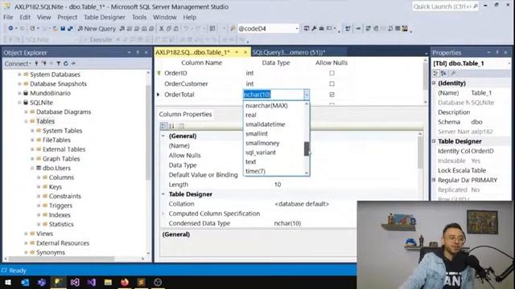Pin the Object Explorer panel
This screenshot has width=515, height=289.
(138, 52)
